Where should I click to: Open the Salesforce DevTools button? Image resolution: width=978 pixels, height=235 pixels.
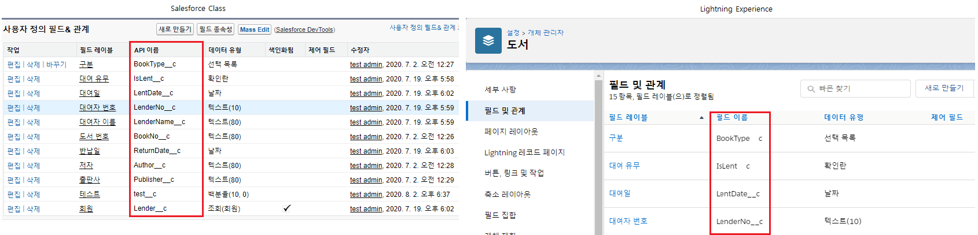304,29
